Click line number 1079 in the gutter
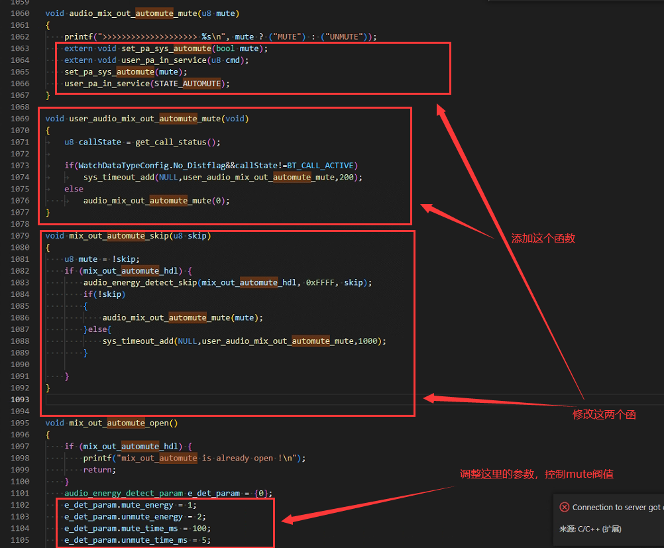Screen dimensions: 664x548 [x=20, y=236]
